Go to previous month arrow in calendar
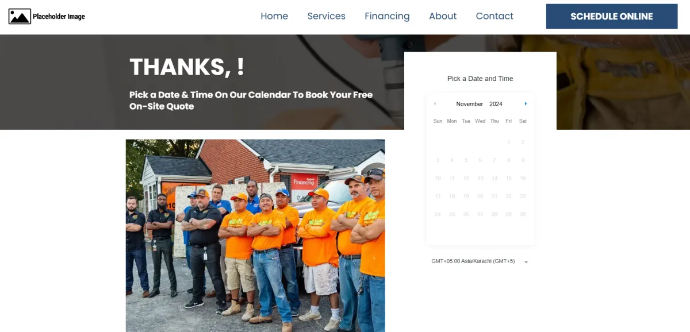 pyautogui.click(x=435, y=104)
